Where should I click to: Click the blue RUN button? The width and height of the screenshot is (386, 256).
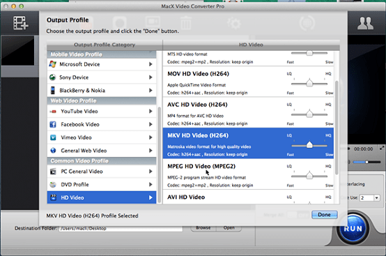coord(353,228)
